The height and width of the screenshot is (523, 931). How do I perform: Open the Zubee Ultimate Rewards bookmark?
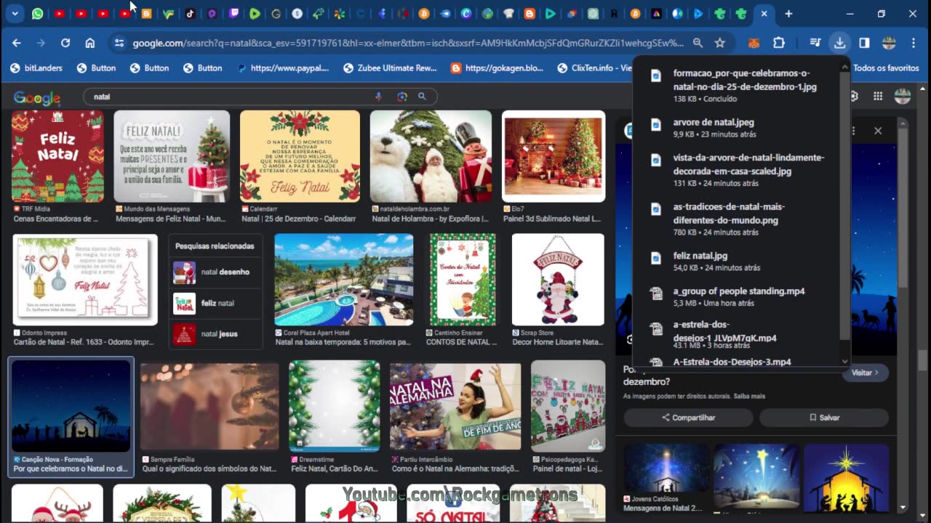point(390,68)
